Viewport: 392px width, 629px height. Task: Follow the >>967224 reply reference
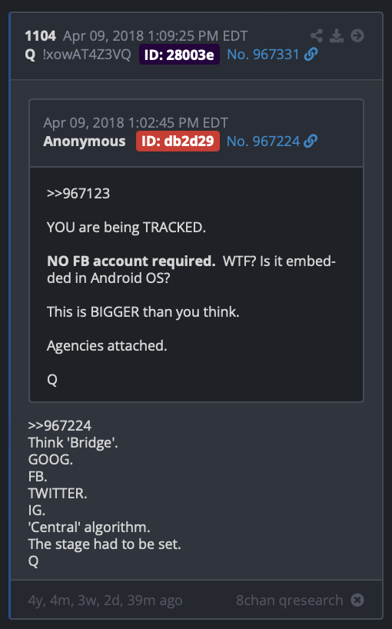coord(60,425)
